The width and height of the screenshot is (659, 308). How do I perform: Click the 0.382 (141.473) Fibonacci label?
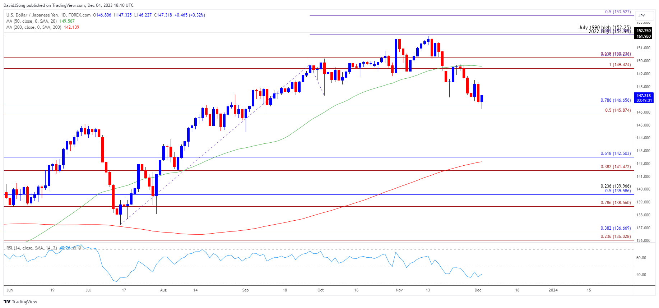(616, 167)
